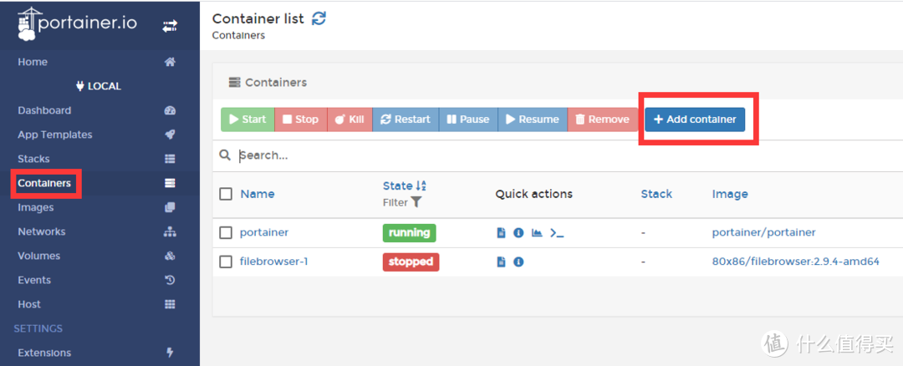Open Extensions under Settings
This screenshot has height=366, width=903.
44,352
